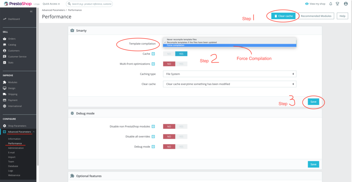Choose Never recompile template files option
The height and width of the screenshot is (182, 352).
coord(230,39)
